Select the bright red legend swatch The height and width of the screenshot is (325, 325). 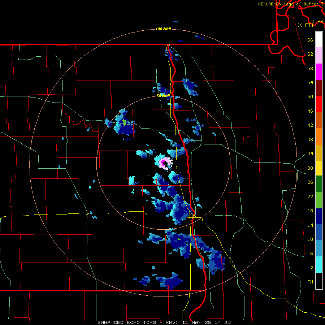point(319,104)
